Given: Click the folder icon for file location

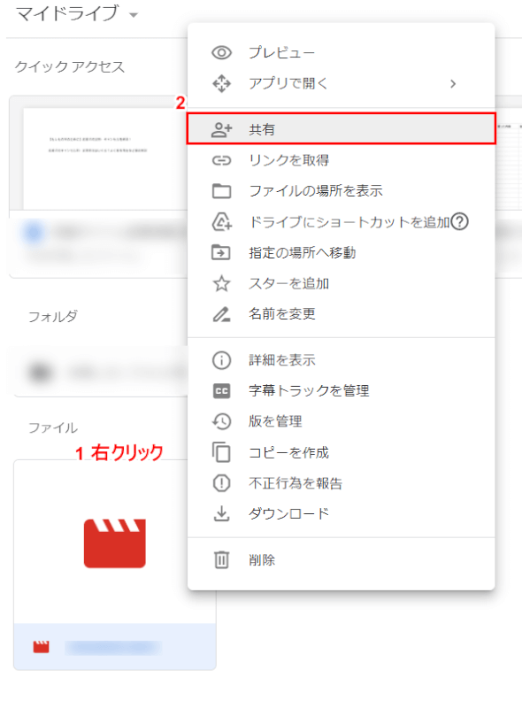Looking at the screenshot, I should 221,191.
